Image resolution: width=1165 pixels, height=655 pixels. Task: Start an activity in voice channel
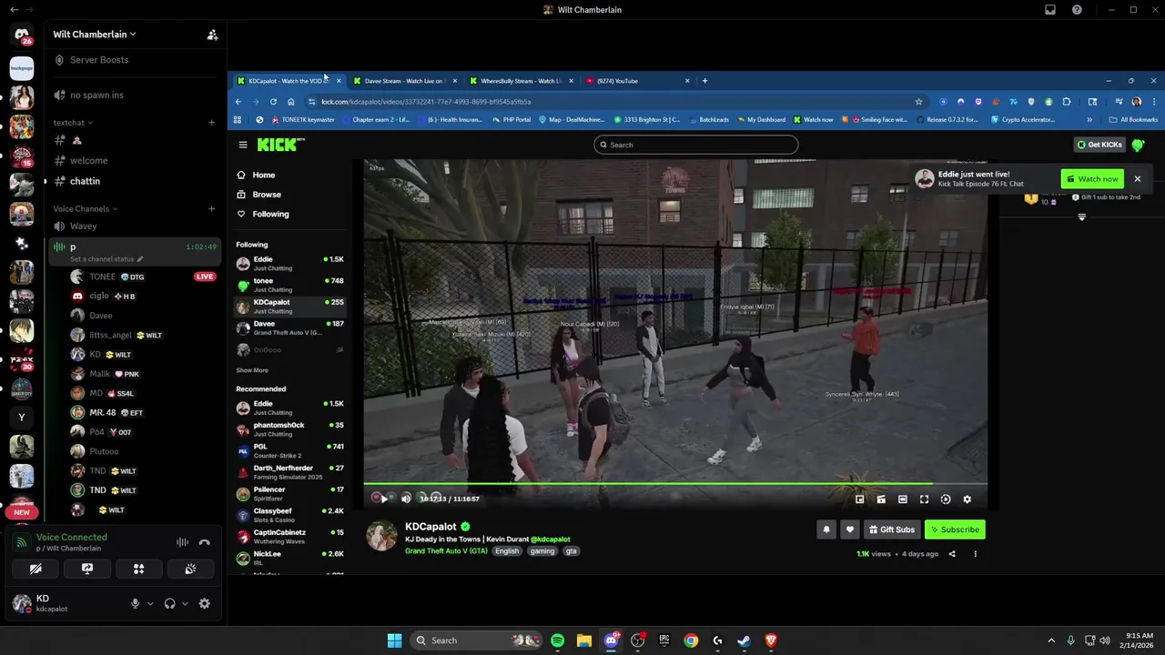coord(139,569)
